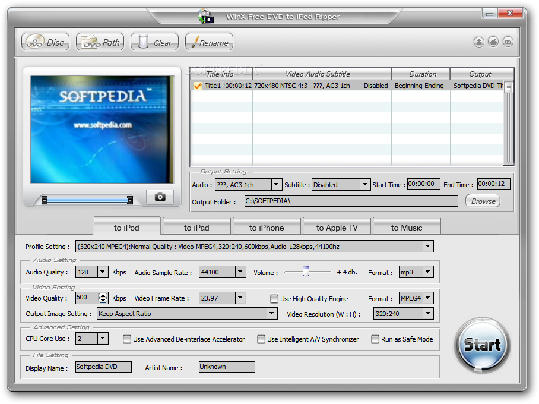The image size is (539, 404).
Task: Click the Title Info column header
Action: pos(221,74)
